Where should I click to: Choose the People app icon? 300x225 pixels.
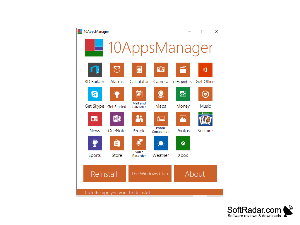coord(139,119)
